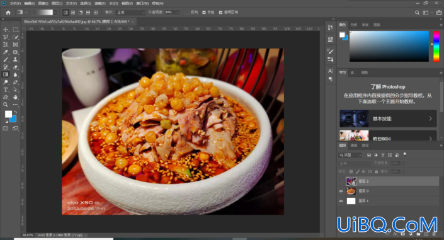Click the rainbow hue slider strip
This screenshot has width=444, height=240.
tap(436, 46)
